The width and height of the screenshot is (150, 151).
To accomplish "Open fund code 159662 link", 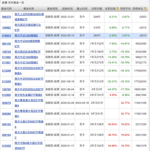I will 7,28.
